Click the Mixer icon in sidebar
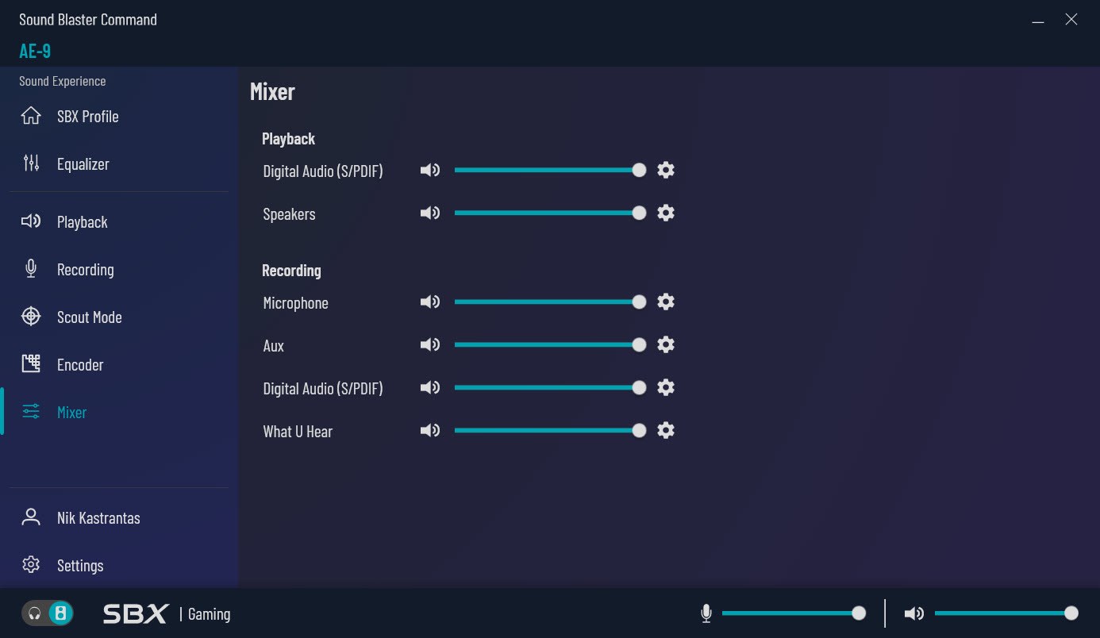Viewport: 1100px width, 638px height. point(31,412)
